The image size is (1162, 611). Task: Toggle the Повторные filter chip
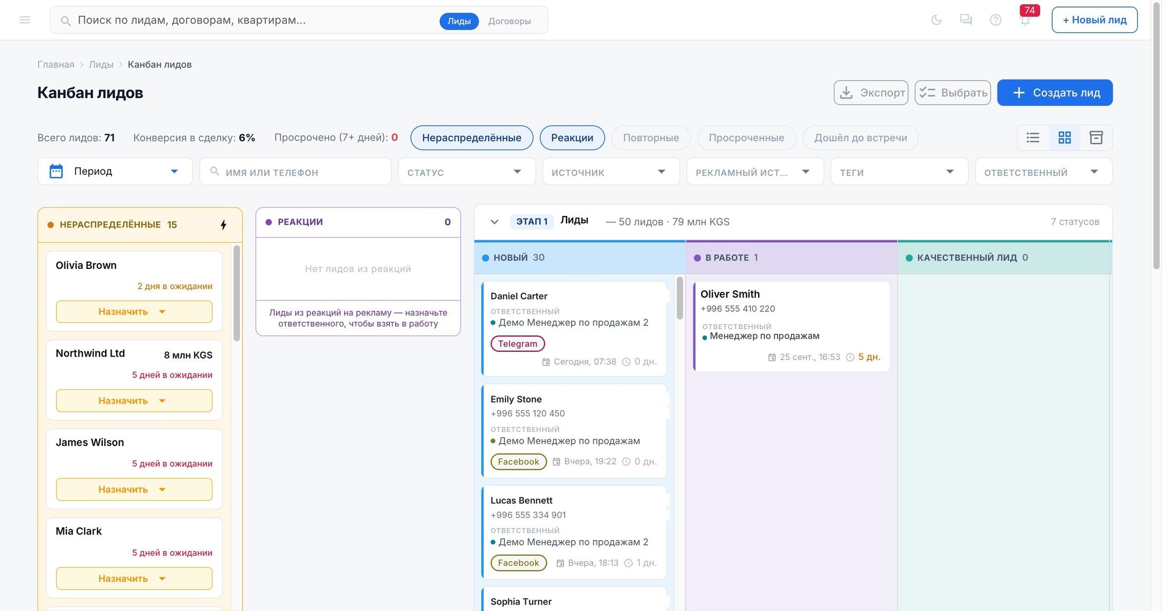coord(651,138)
